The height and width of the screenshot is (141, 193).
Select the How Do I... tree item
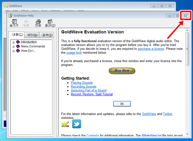(x=28, y=51)
